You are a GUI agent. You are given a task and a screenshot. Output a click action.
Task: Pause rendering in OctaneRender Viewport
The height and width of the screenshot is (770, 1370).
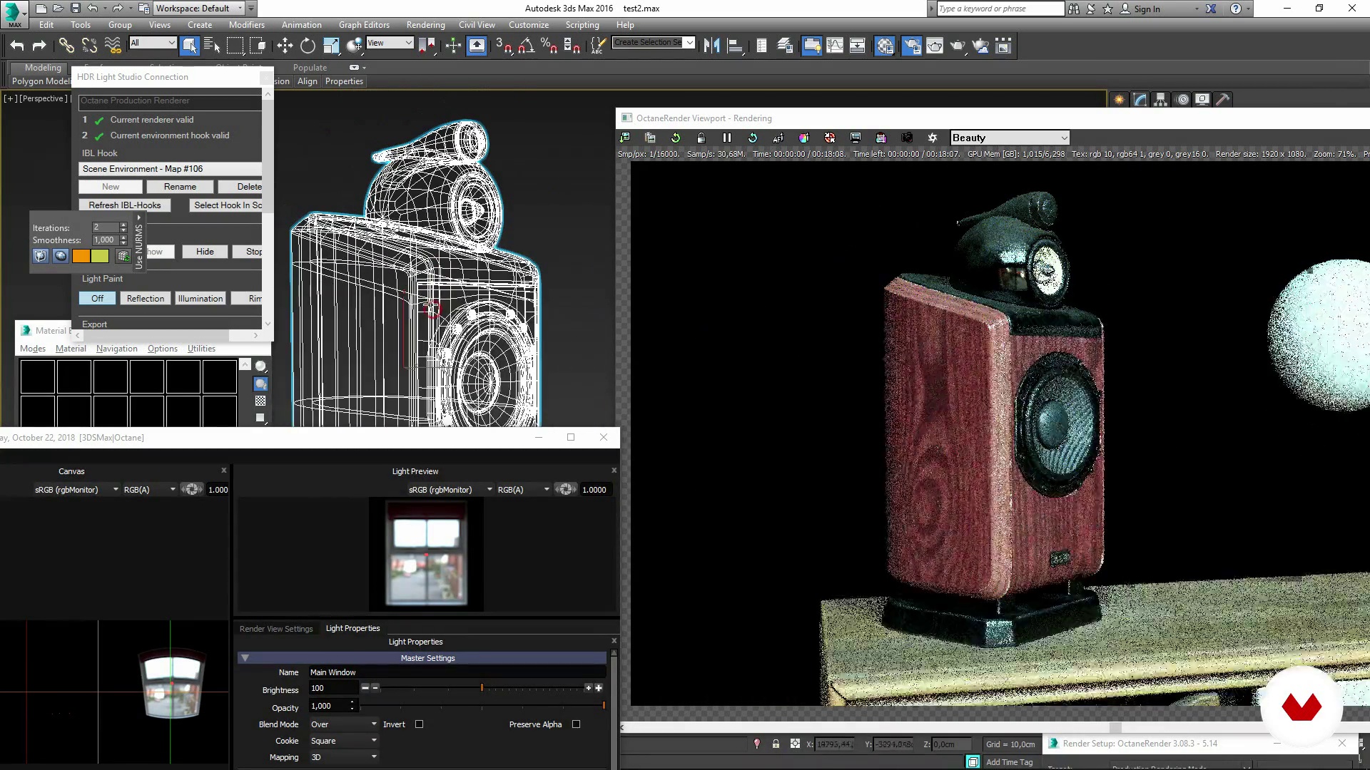coord(726,138)
